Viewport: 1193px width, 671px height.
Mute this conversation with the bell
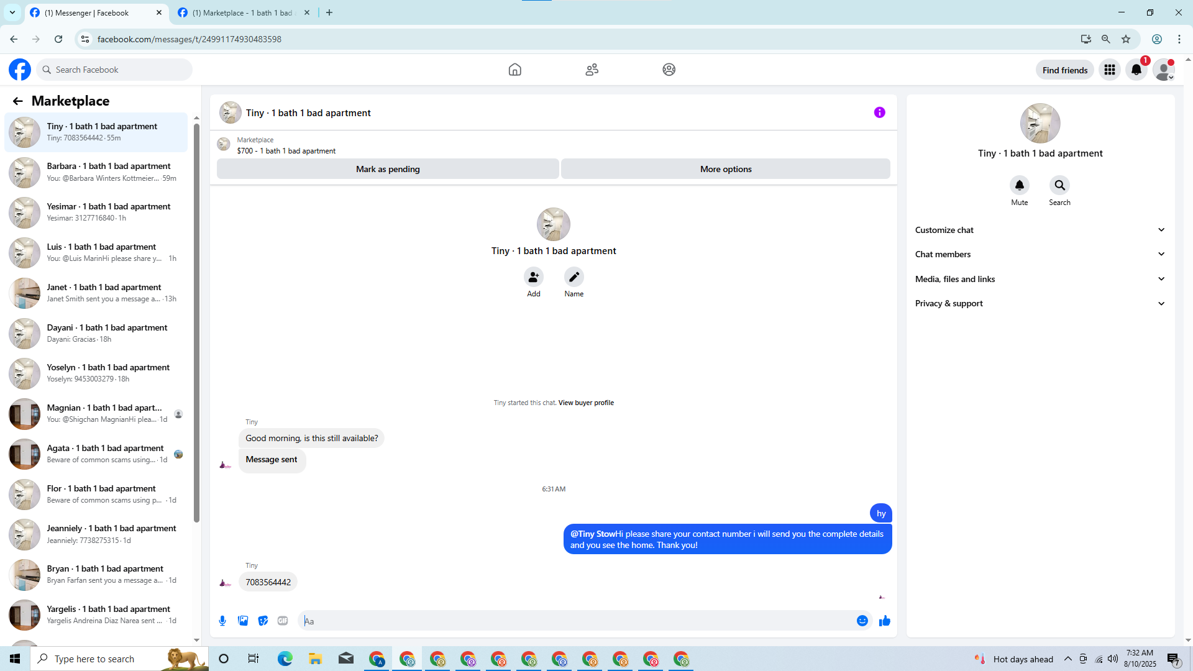tap(1019, 185)
